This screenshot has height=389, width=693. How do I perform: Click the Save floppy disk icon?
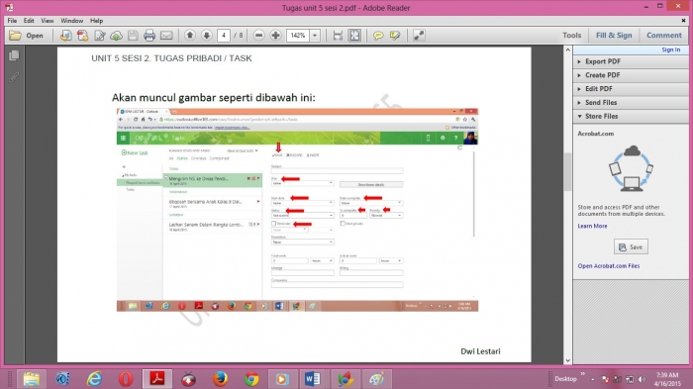click(133, 36)
